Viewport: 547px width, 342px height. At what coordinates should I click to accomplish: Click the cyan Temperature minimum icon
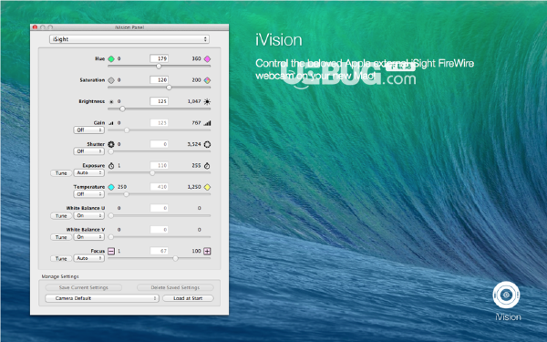pyautogui.click(x=111, y=187)
